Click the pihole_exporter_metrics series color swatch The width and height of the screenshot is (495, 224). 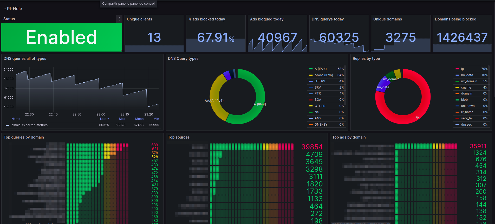coord(8,125)
